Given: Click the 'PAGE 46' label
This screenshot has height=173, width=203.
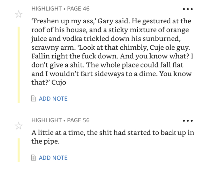Looking at the screenshot, I should click(x=78, y=9).
